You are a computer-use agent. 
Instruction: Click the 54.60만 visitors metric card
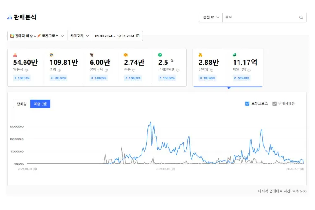pos(25,67)
